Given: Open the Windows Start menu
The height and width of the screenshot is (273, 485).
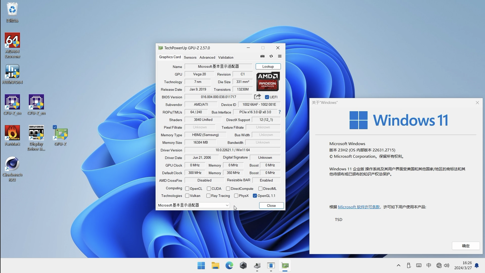Looking at the screenshot, I should 201,266.
